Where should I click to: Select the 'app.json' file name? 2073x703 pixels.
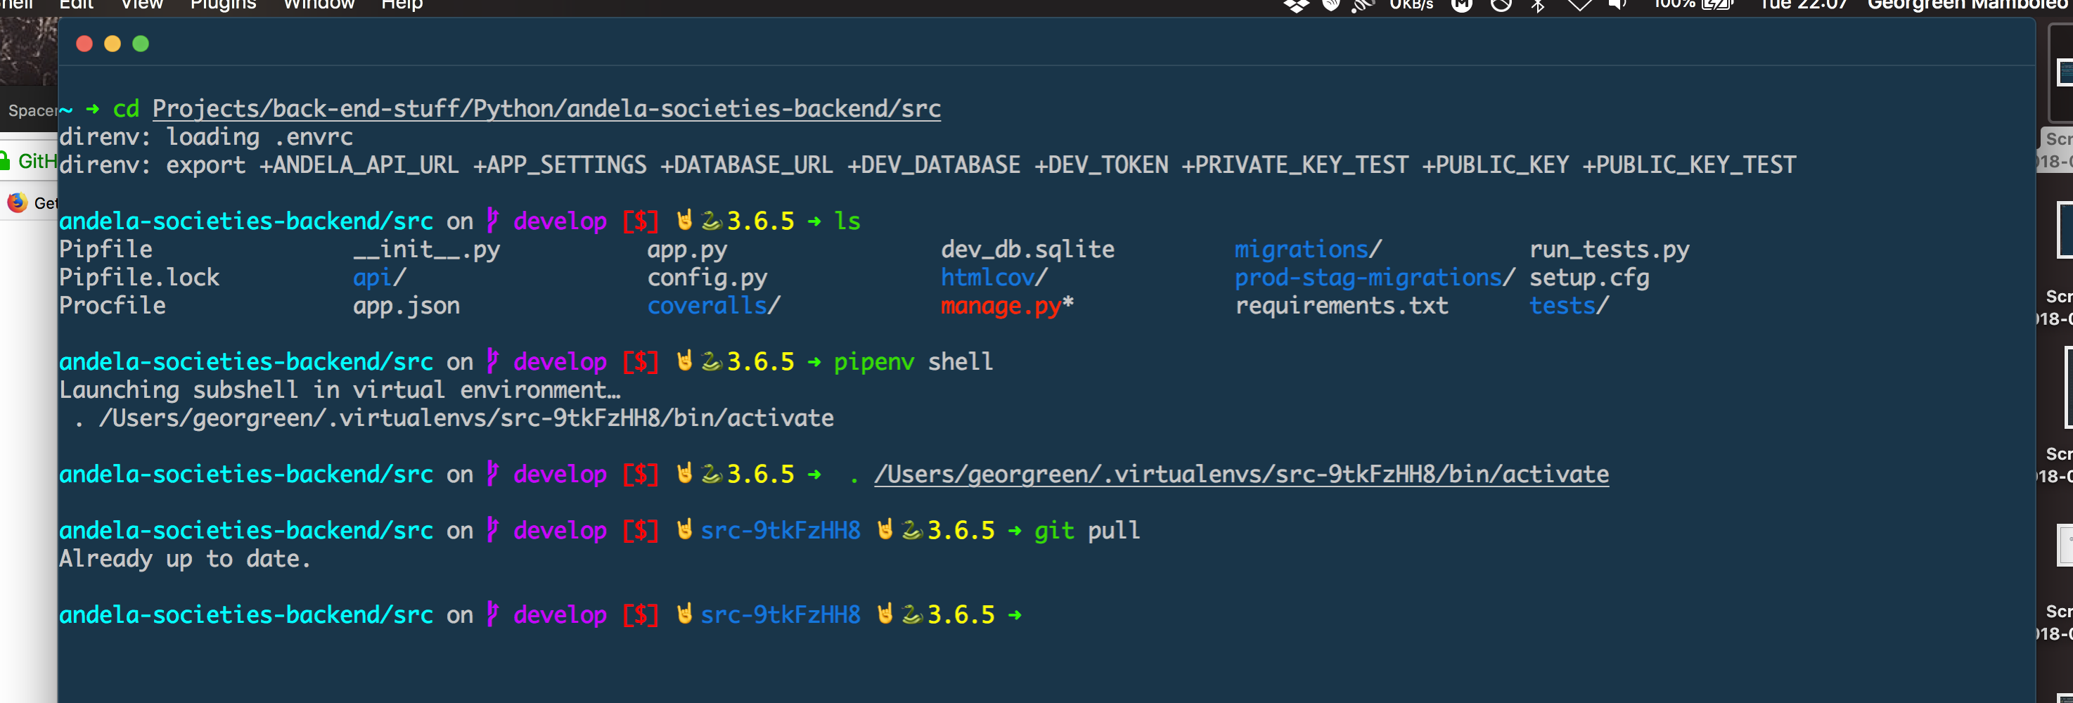[x=406, y=307]
